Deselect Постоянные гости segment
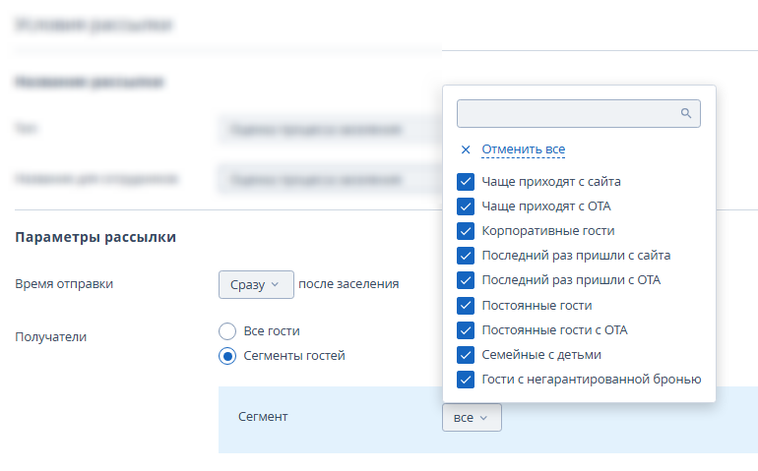The width and height of the screenshot is (758, 471). pyautogui.click(x=466, y=305)
